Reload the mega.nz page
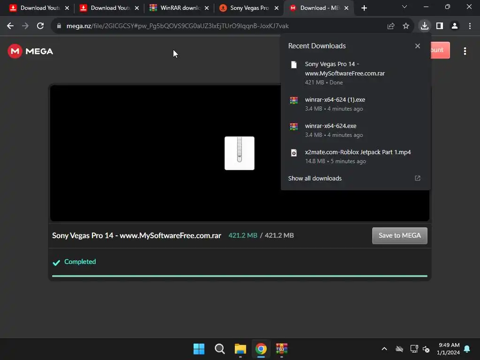The image size is (480, 360). [40, 26]
